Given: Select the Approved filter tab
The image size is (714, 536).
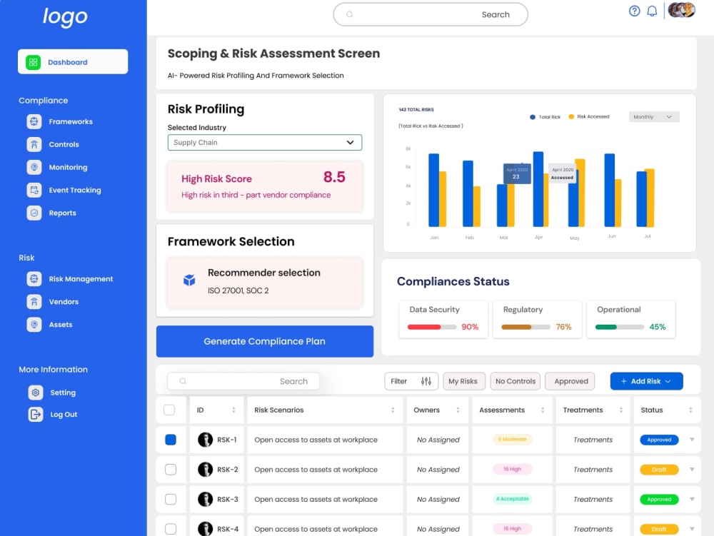Looking at the screenshot, I should click(x=570, y=381).
